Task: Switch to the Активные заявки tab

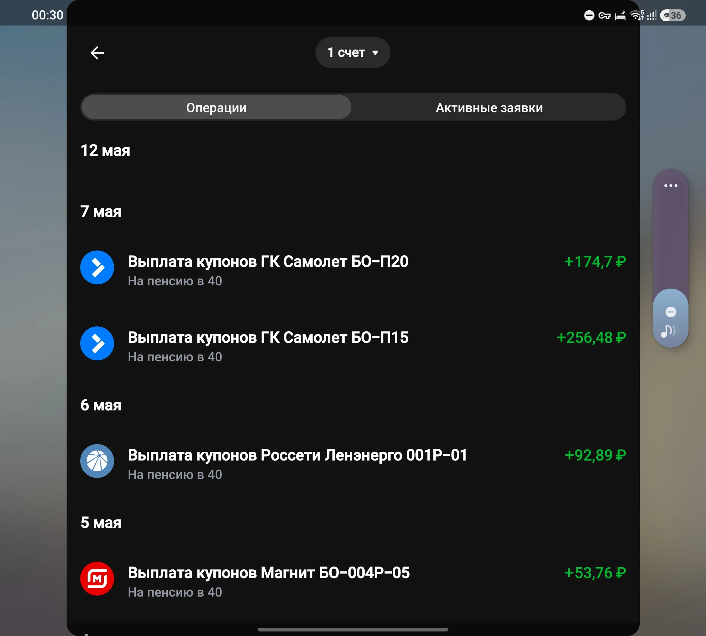Action: pos(489,107)
